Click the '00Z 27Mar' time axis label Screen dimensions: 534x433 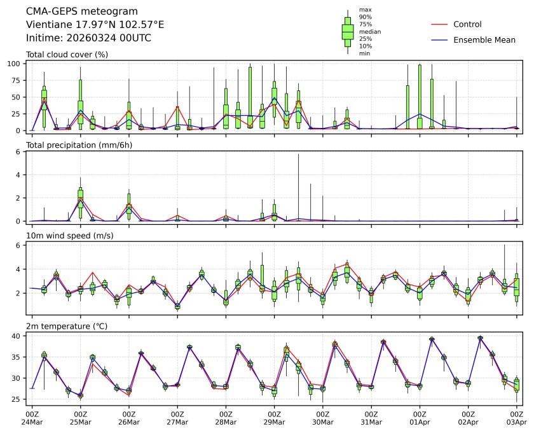pyautogui.click(x=177, y=418)
